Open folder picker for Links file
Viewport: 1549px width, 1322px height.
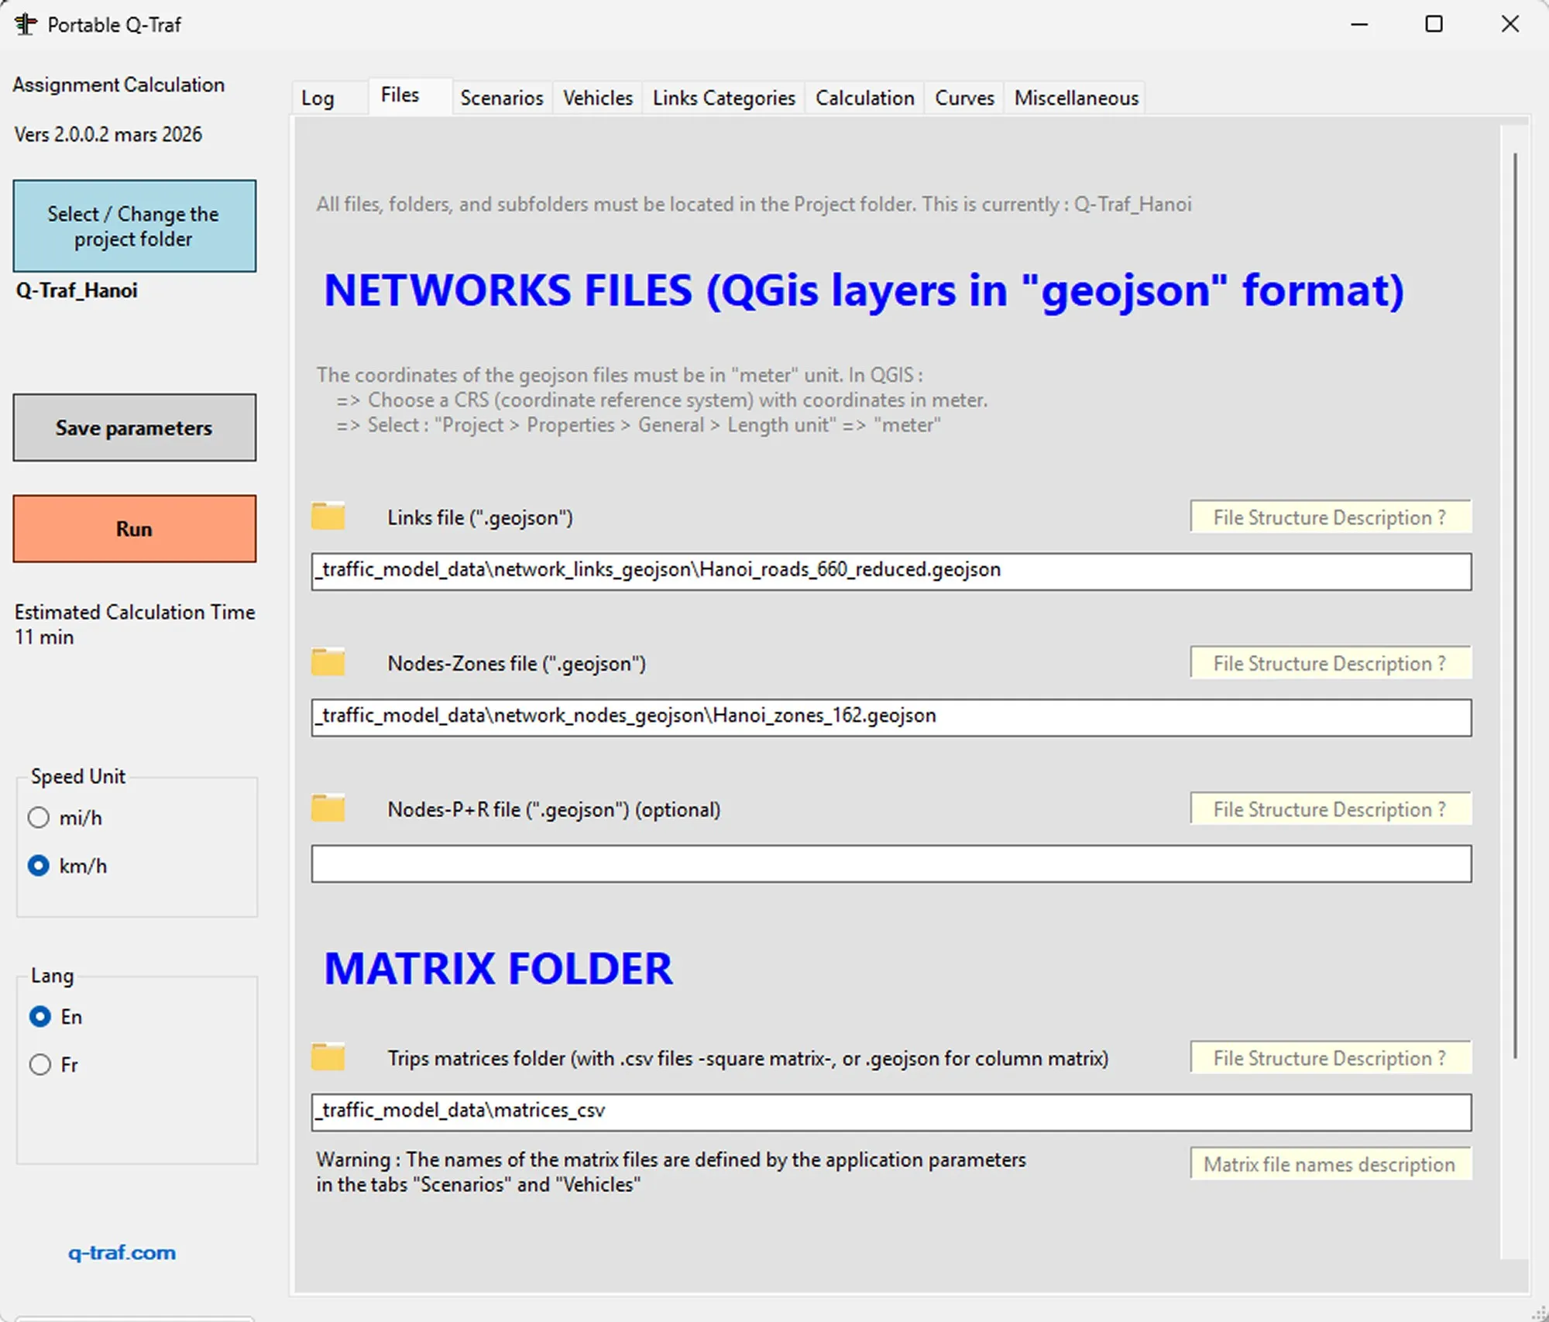click(328, 516)
